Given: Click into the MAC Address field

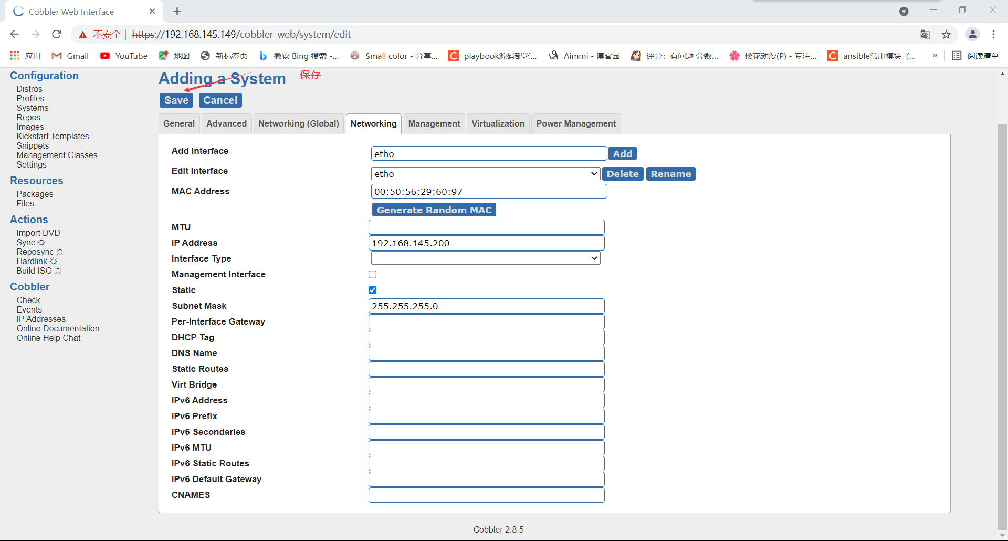Looking at the screenshot, I should point(489,192).
